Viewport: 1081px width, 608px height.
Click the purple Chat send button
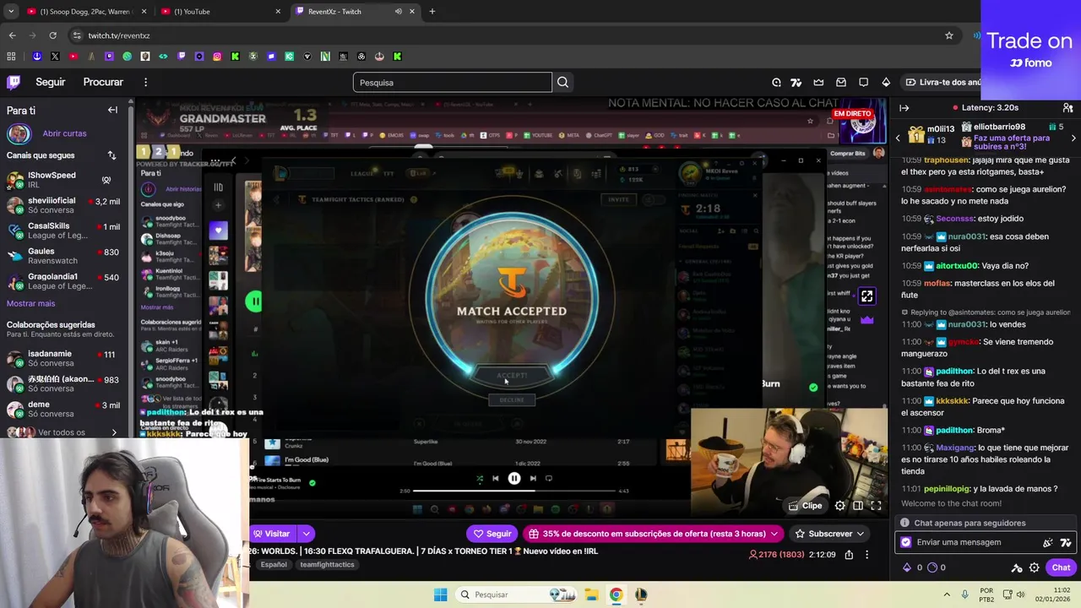1061,567
